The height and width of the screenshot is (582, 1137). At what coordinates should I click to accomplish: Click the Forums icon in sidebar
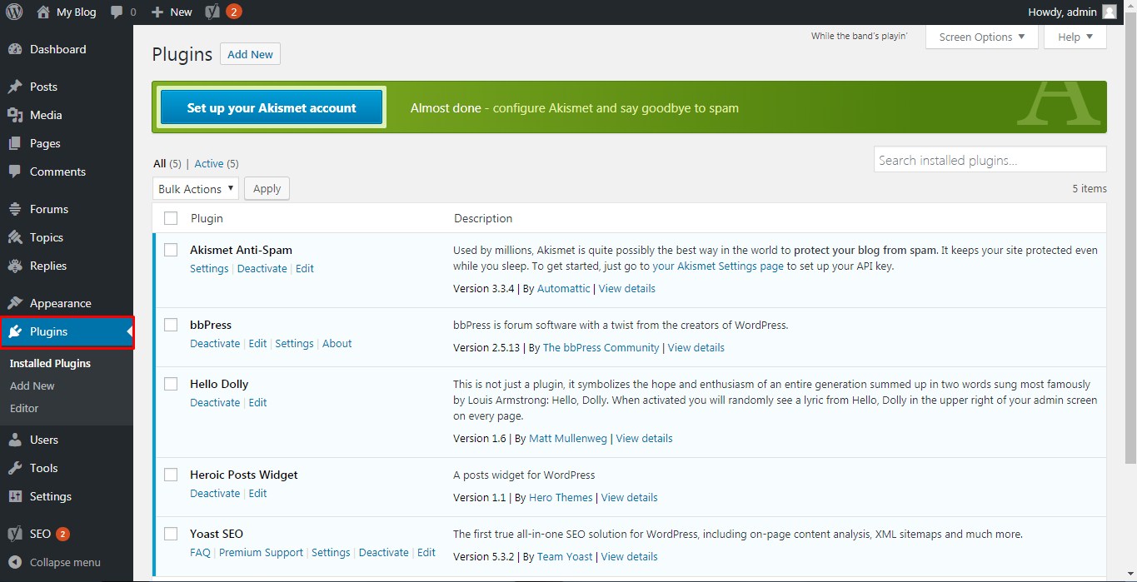coord(15,209)
